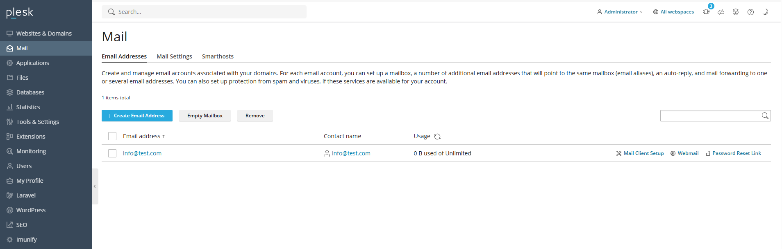Check the select-all header checkbox
This screenshot has height=249, width=782.
(x=112, y=136)
